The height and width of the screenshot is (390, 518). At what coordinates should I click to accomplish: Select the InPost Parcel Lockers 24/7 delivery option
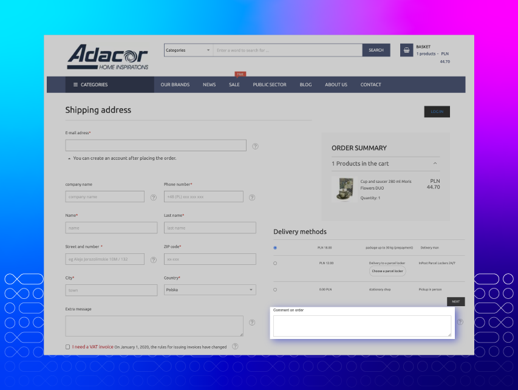click(x=275, y=263)
